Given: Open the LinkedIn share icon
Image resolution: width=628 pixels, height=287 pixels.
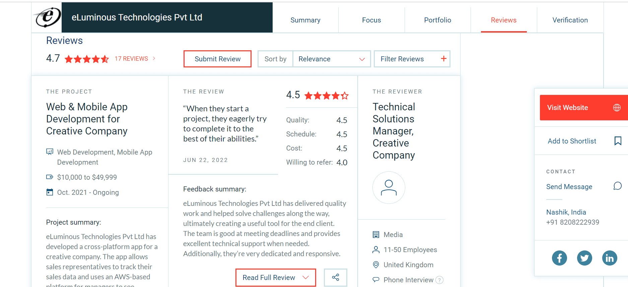Looking at the screenshot, I should (x=610, y=258).
